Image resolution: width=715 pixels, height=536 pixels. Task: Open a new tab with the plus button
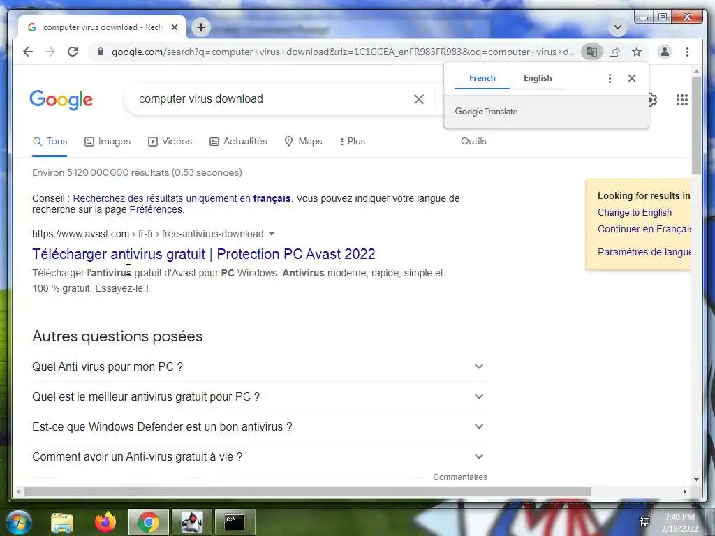(x=200, y=27)
